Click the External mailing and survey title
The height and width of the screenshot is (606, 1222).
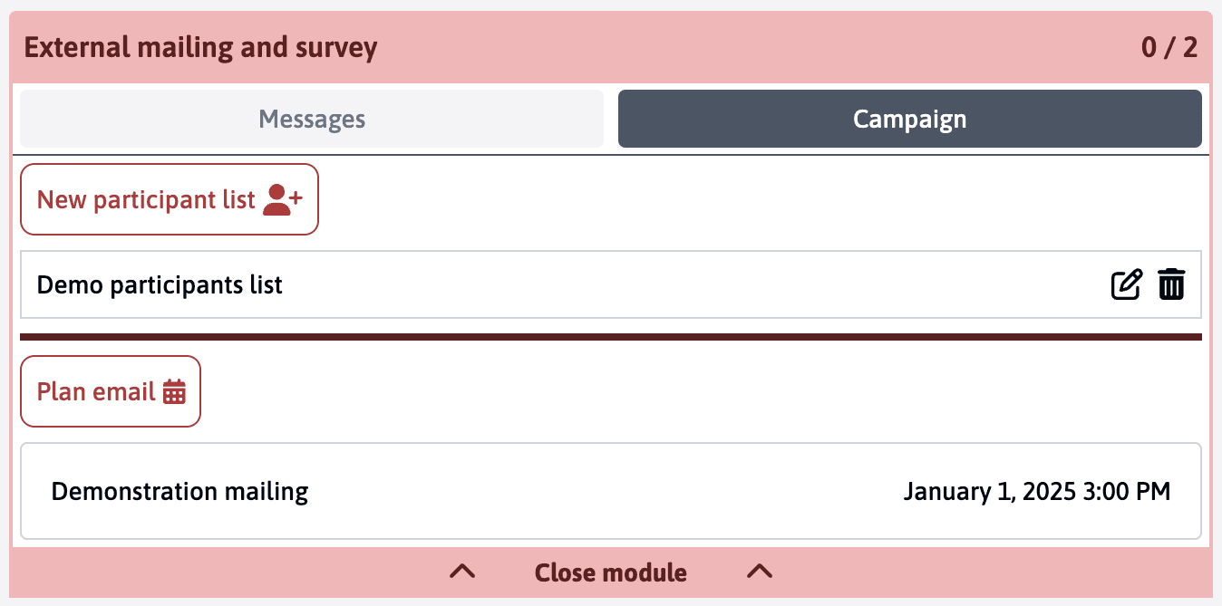[x=200, y=47]
